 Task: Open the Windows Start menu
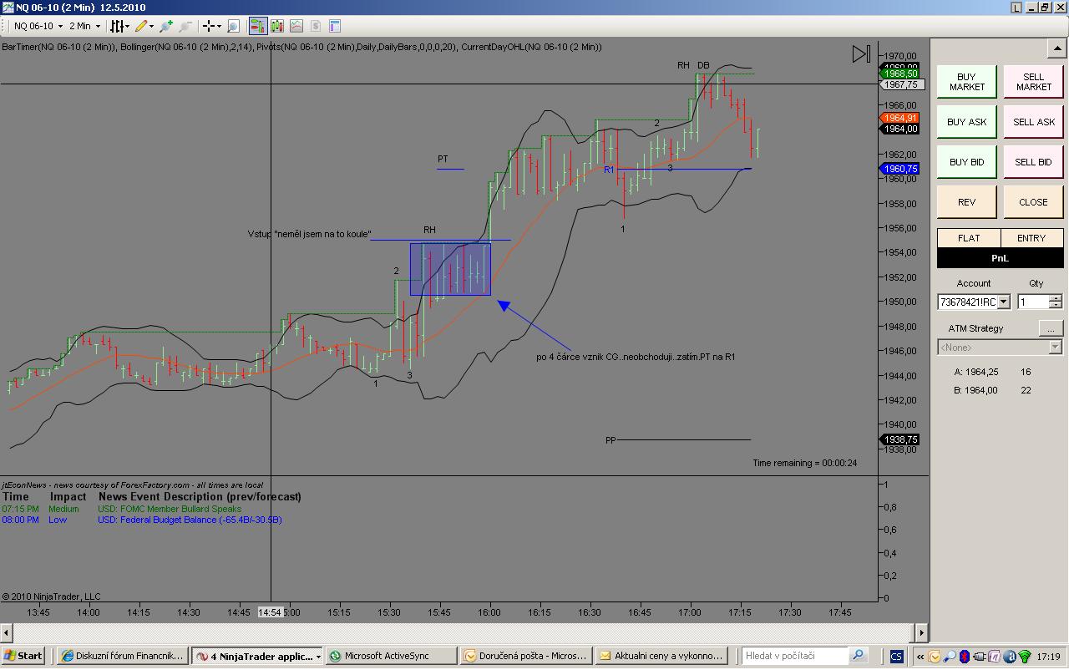pyautogui.click(x=23, y=656)
